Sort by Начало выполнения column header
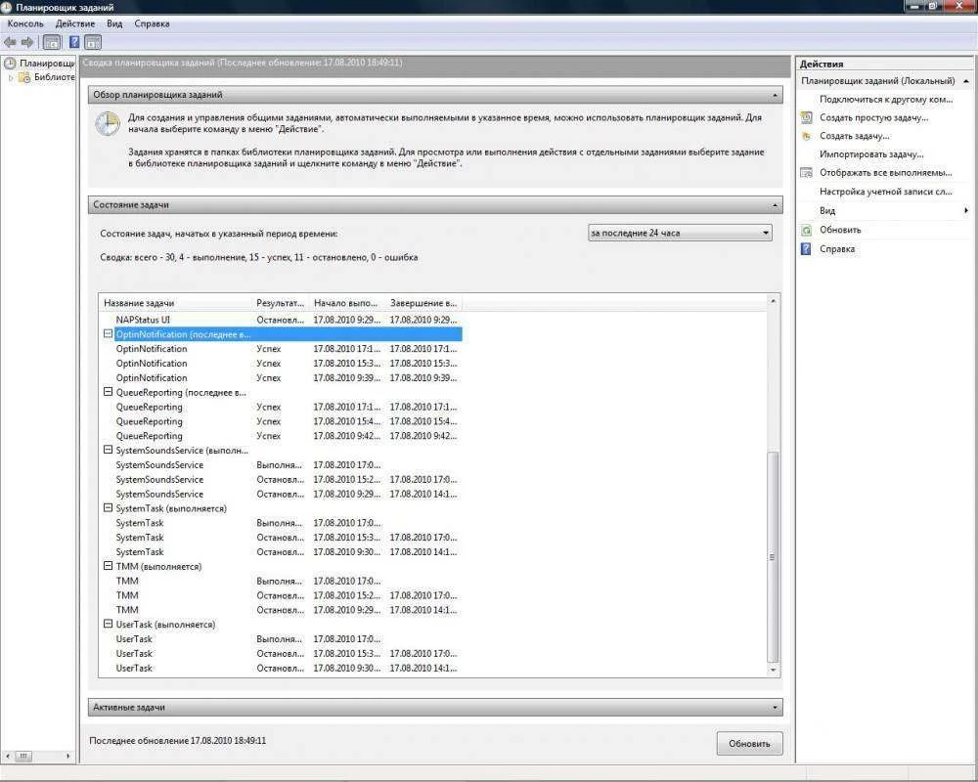 pyautogui.click(x=347, y=303)
